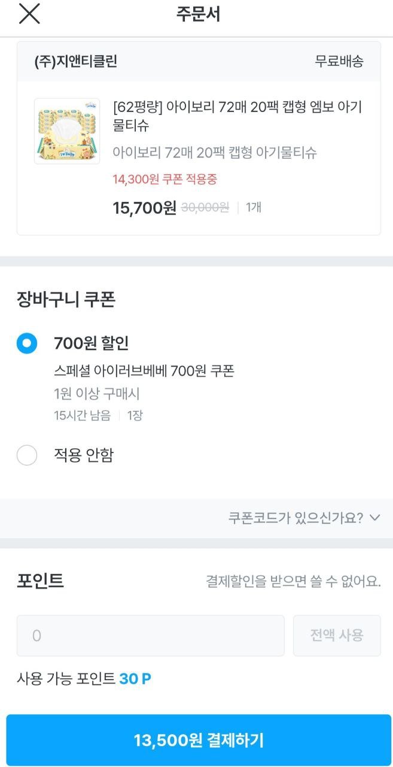Select the 적용 안함 radio option

click(27, 455)
